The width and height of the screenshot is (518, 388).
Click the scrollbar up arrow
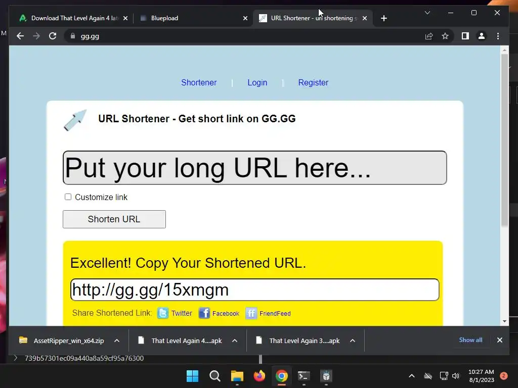click(x=504, y=50)
